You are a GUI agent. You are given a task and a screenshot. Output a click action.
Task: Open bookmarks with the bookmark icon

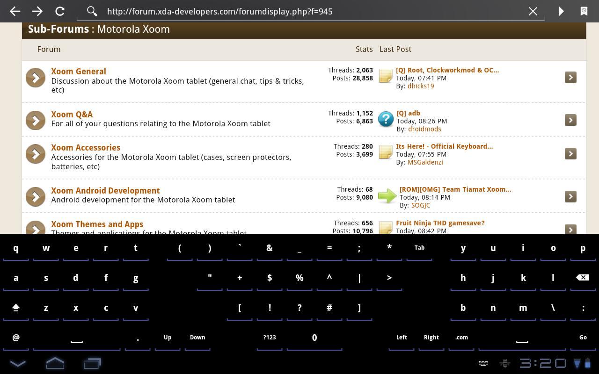(x=584, y=11)
